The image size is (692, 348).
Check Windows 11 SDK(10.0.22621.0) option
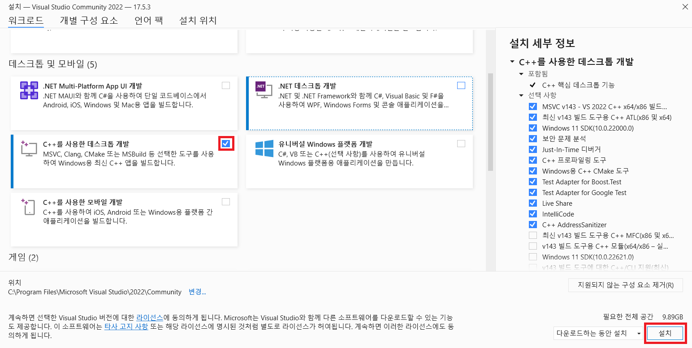(x=532, y=257)
